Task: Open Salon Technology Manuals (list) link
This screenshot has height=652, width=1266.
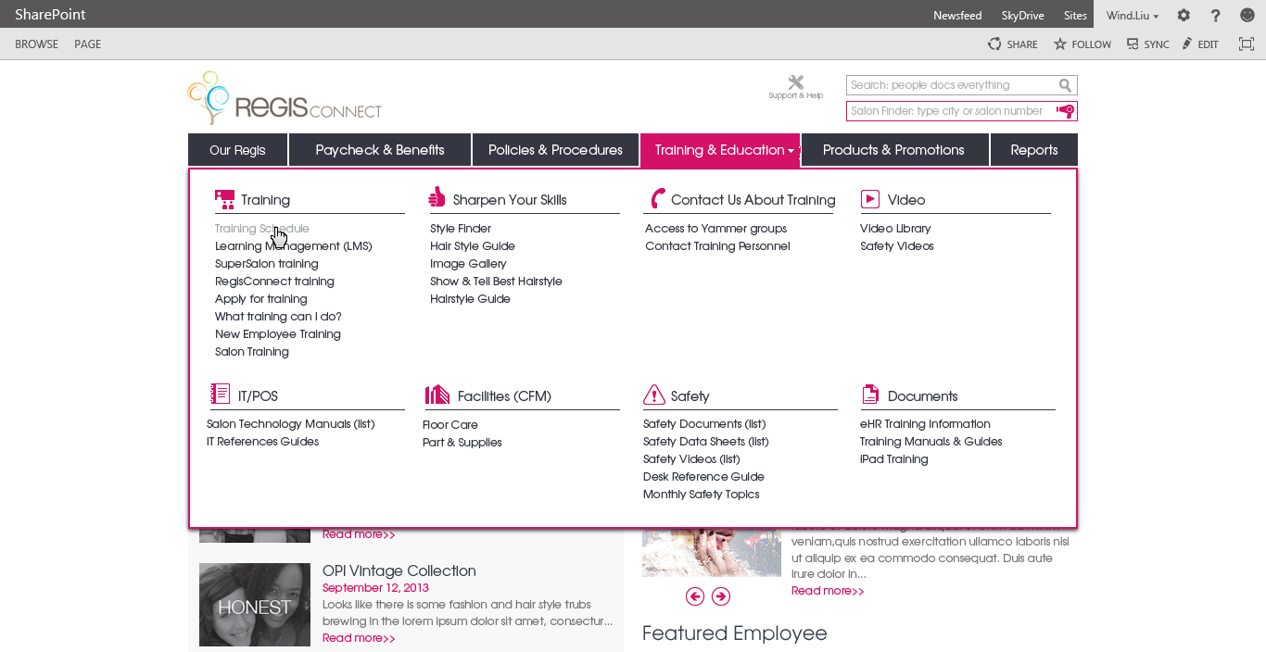Action: coord(291,424)
